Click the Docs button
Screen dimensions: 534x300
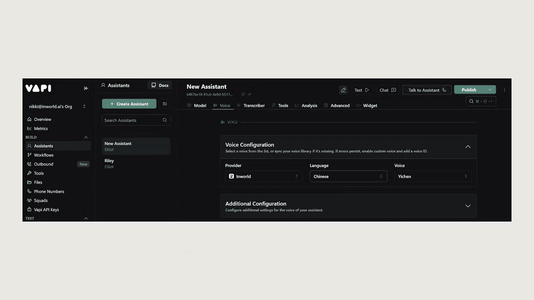[159, 85]
